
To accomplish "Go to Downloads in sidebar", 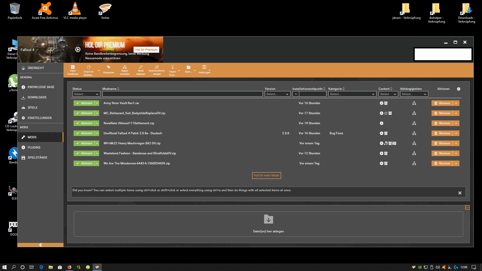I will (x=37, y=97).
